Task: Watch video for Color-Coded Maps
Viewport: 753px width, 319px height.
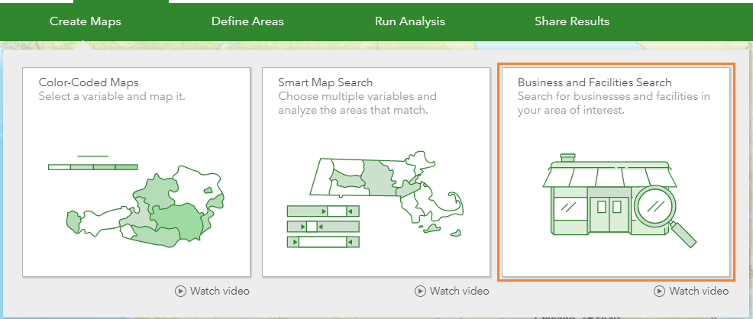Action: click(219, 291)
